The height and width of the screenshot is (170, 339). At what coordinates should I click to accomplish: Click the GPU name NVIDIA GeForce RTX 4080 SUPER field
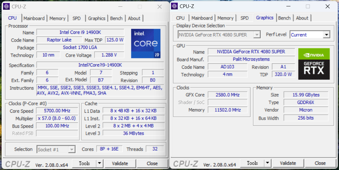251,52
